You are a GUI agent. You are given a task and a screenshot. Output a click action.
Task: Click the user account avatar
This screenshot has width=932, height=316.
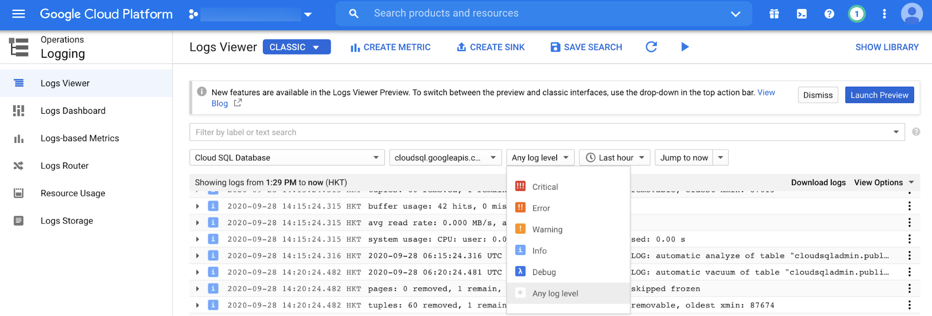(x=911, y=14)
